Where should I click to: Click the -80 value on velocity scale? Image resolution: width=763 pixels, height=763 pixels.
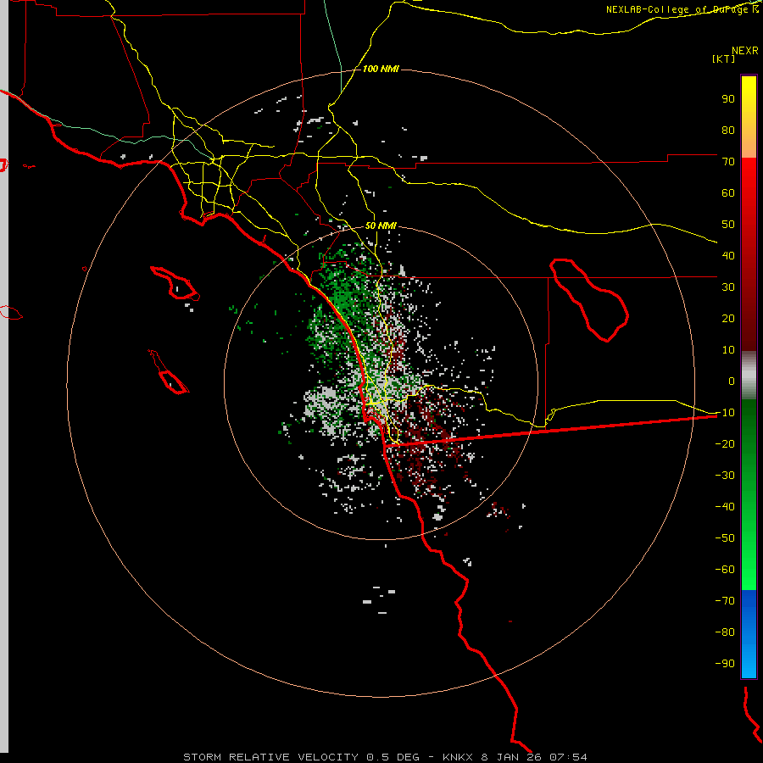(725, 632)
